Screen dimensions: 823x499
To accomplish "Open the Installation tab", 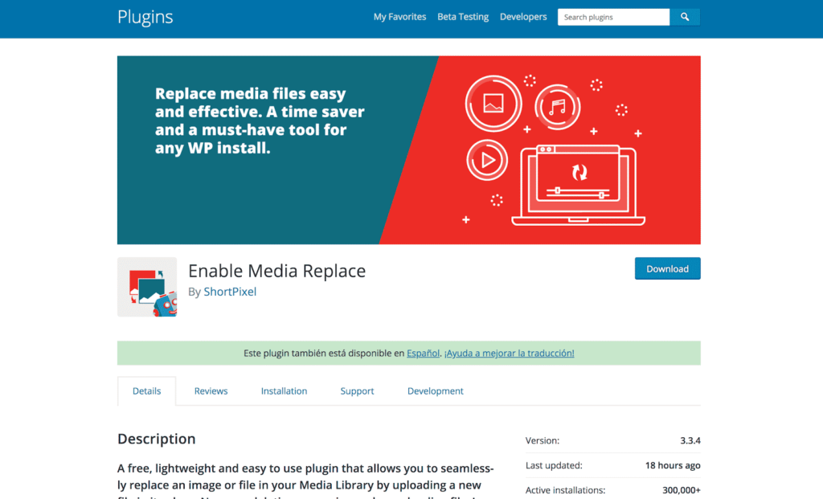I will pos(284,391).
